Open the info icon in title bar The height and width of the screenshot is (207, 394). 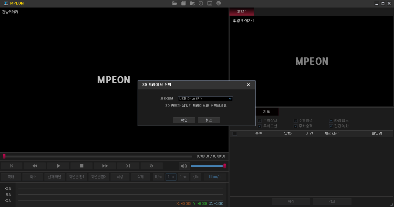[x=201, y=3]
